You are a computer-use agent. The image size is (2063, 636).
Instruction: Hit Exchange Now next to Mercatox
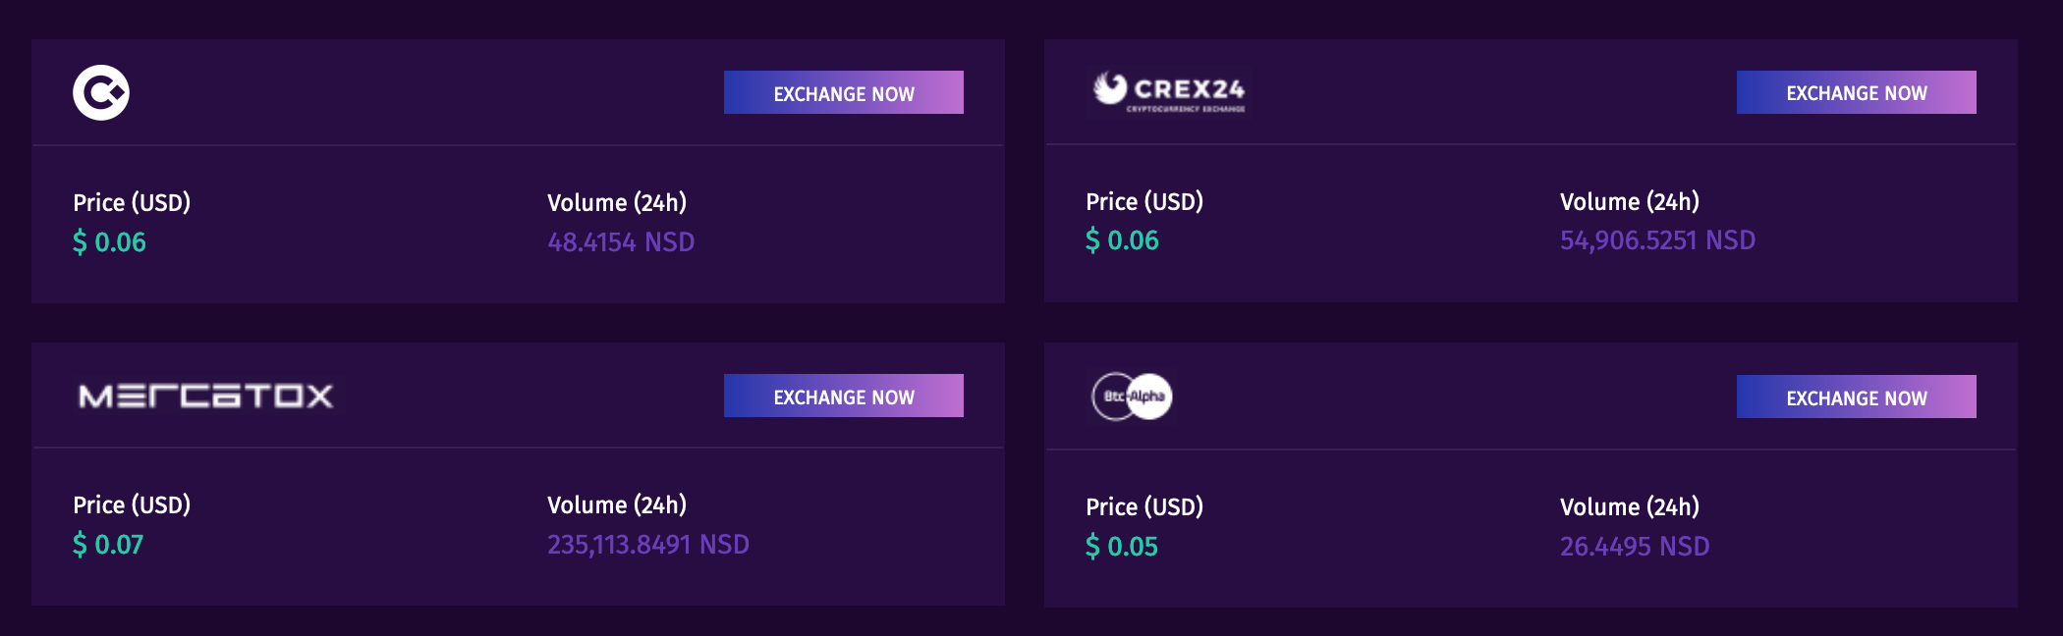coord(843,396)
